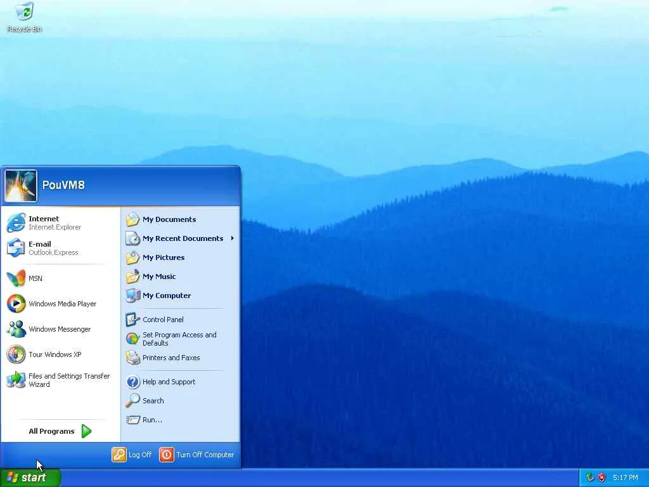Click the Internet Explorer icon
The height and width of the screenshot is (487, 649).
coord(16,223)
